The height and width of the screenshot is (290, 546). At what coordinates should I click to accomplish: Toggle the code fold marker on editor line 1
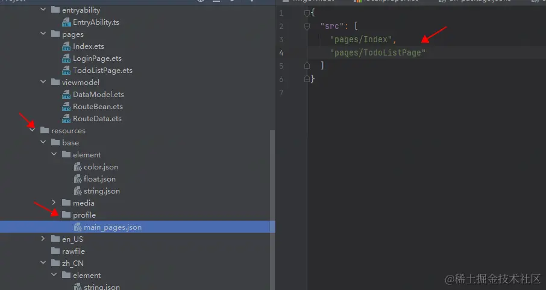[x=307, y=13]
